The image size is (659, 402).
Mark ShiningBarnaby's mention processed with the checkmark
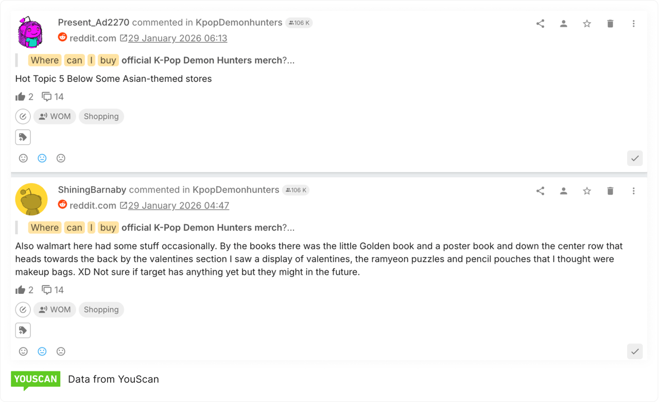point(634,352)
